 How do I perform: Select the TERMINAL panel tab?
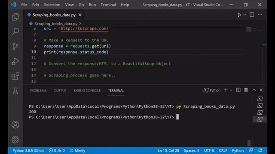coord(116,90)
